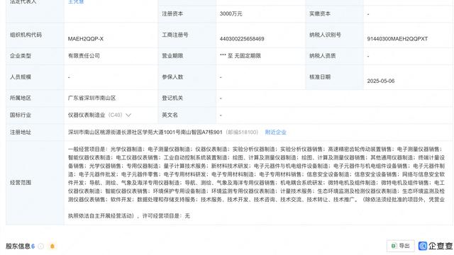Click the 人员规模 field label

pos(21,77)
